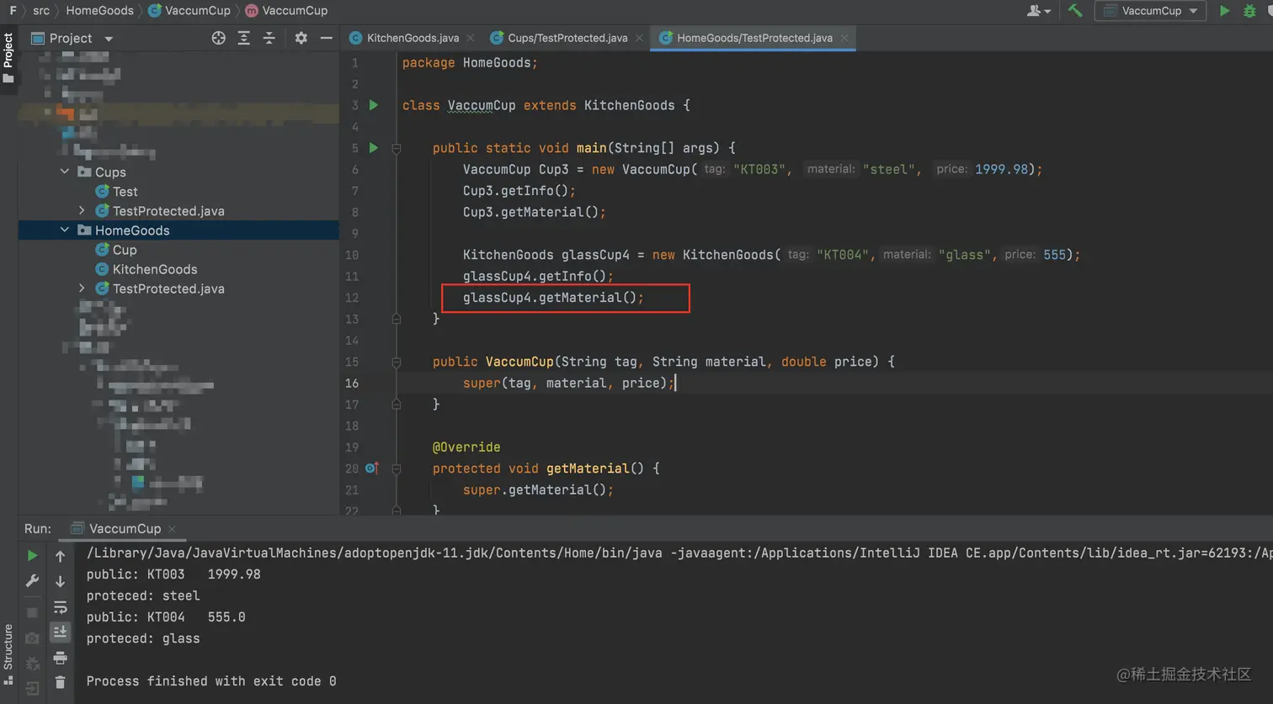Toggle soft-wrap in the Run console
Viewport: 1273px width, 704px height.
click(60, 606)
